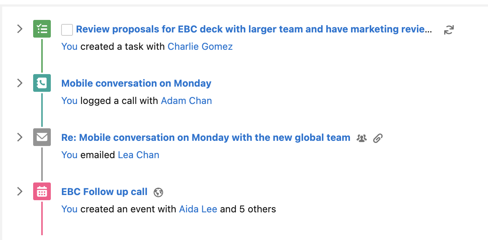Expand the Review proposals task details
Screen dimensions: 488x240
pos(20,29)
